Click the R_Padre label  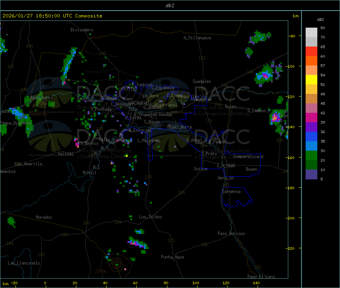click(216, 142)
